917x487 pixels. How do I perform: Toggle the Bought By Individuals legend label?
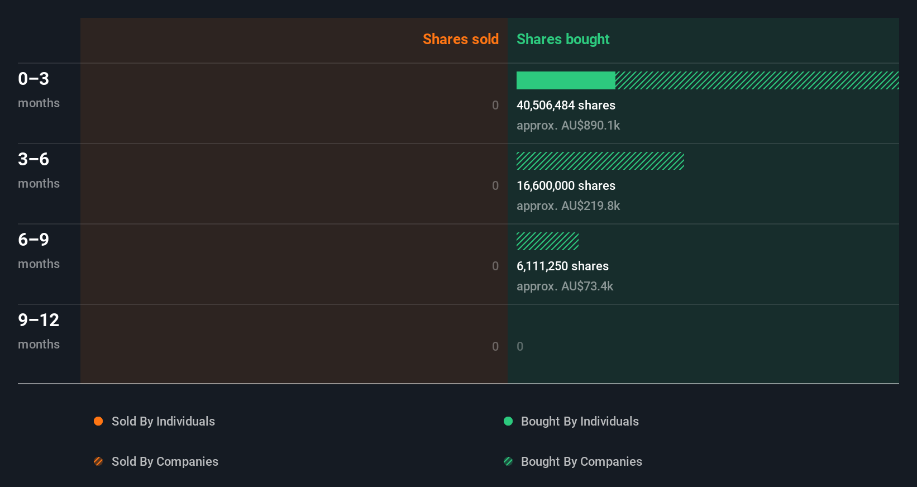pos(580,421)
